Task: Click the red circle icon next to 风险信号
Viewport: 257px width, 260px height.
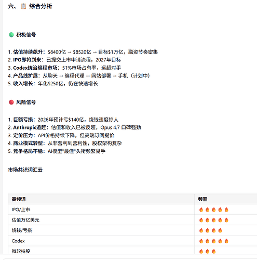Action: [11, 102]
